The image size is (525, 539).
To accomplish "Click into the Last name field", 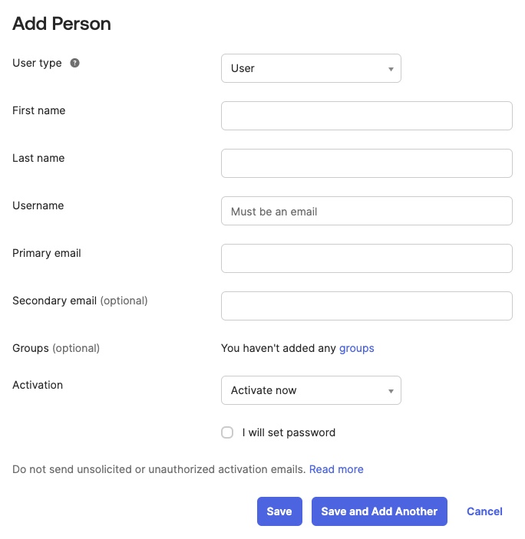I will pyautogui.click(x=367, y=163).
